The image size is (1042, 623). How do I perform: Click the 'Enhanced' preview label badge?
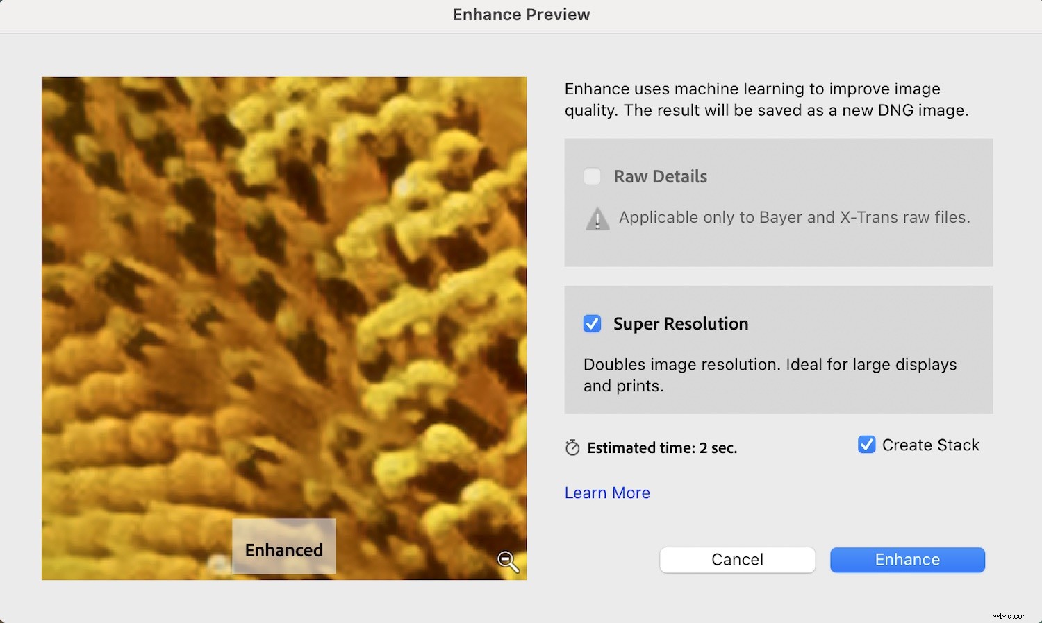pos(283,549)
